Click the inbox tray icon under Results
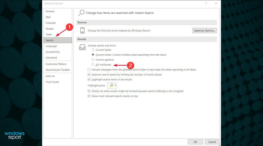 pos(82,47)
